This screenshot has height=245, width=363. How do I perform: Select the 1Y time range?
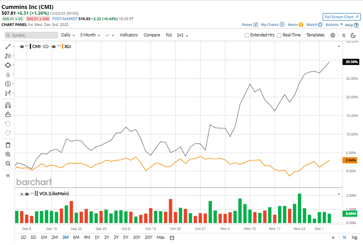tap(97, 237)
